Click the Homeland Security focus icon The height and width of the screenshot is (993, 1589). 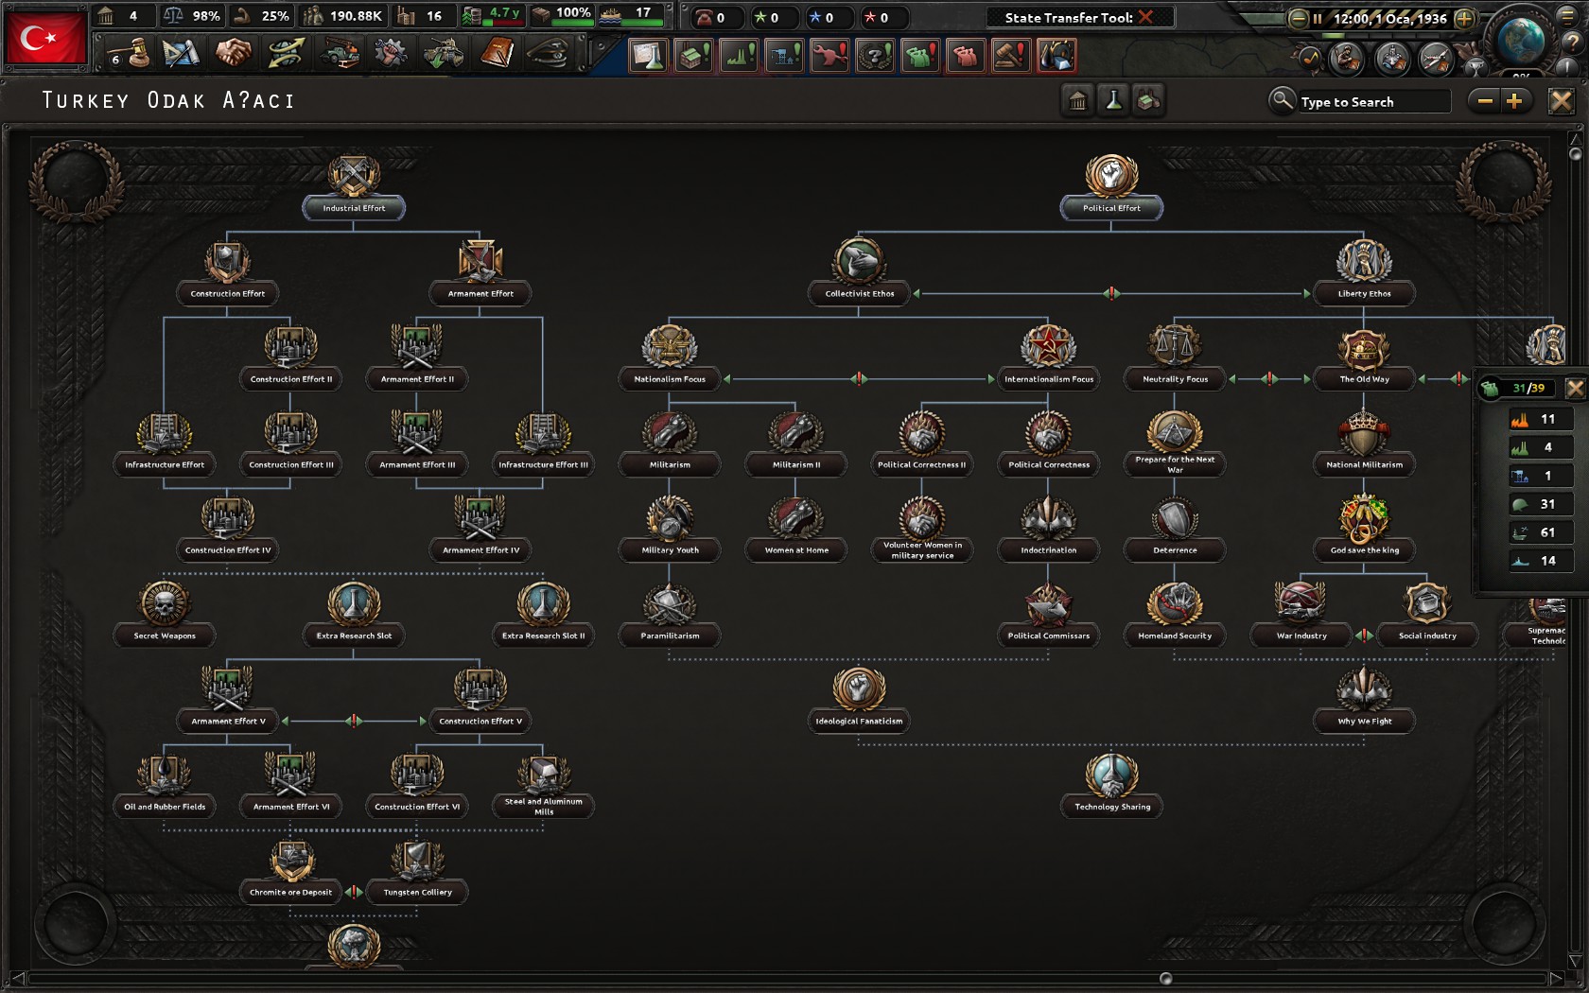(x=1175, y=602)
